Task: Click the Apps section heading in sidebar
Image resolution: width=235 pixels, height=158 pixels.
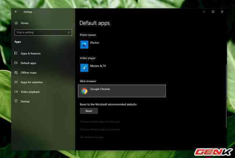Action: click(18, 42)
